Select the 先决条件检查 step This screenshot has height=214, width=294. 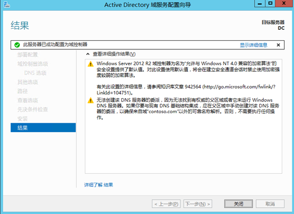(32, 109)
